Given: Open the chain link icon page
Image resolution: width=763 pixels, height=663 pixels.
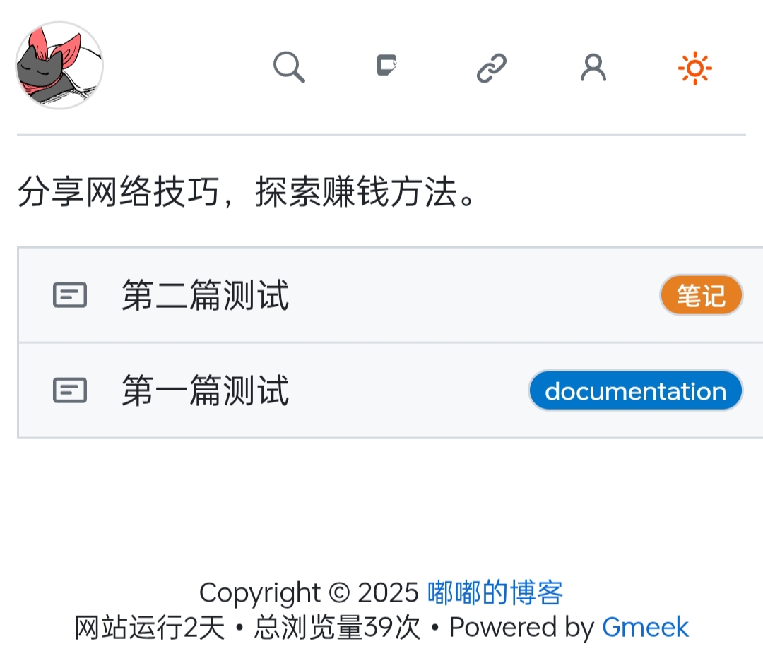Looking at the screenshot, I should 492,68.
